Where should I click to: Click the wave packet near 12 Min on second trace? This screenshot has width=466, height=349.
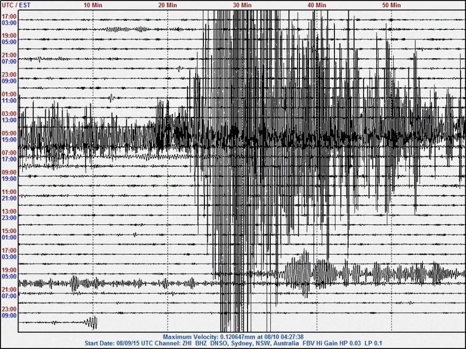pos(118,30)
